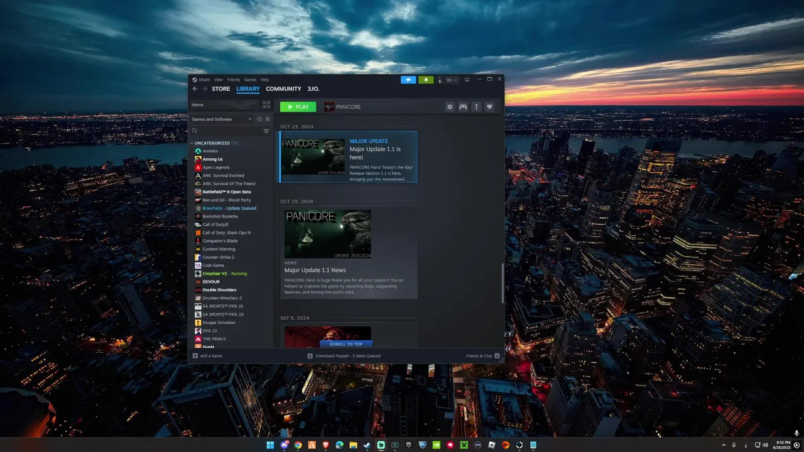
Task: Sort library by recent activity clock icon
Action: pos(259,119)
